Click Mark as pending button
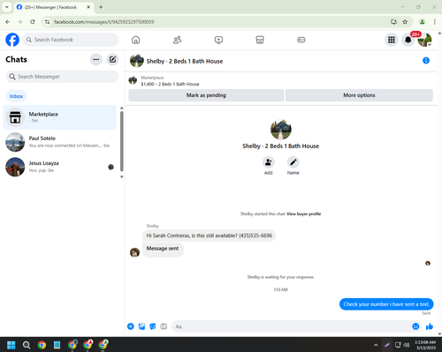The width and height of the screenshot is (442, 352). [206, 95]
